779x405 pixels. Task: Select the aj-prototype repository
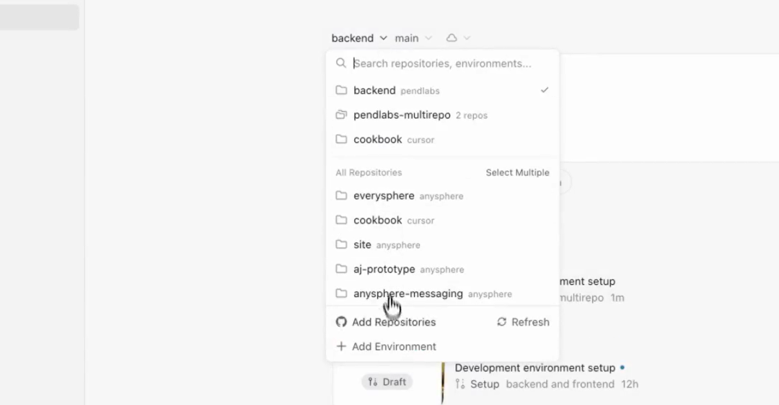[442, 269]
